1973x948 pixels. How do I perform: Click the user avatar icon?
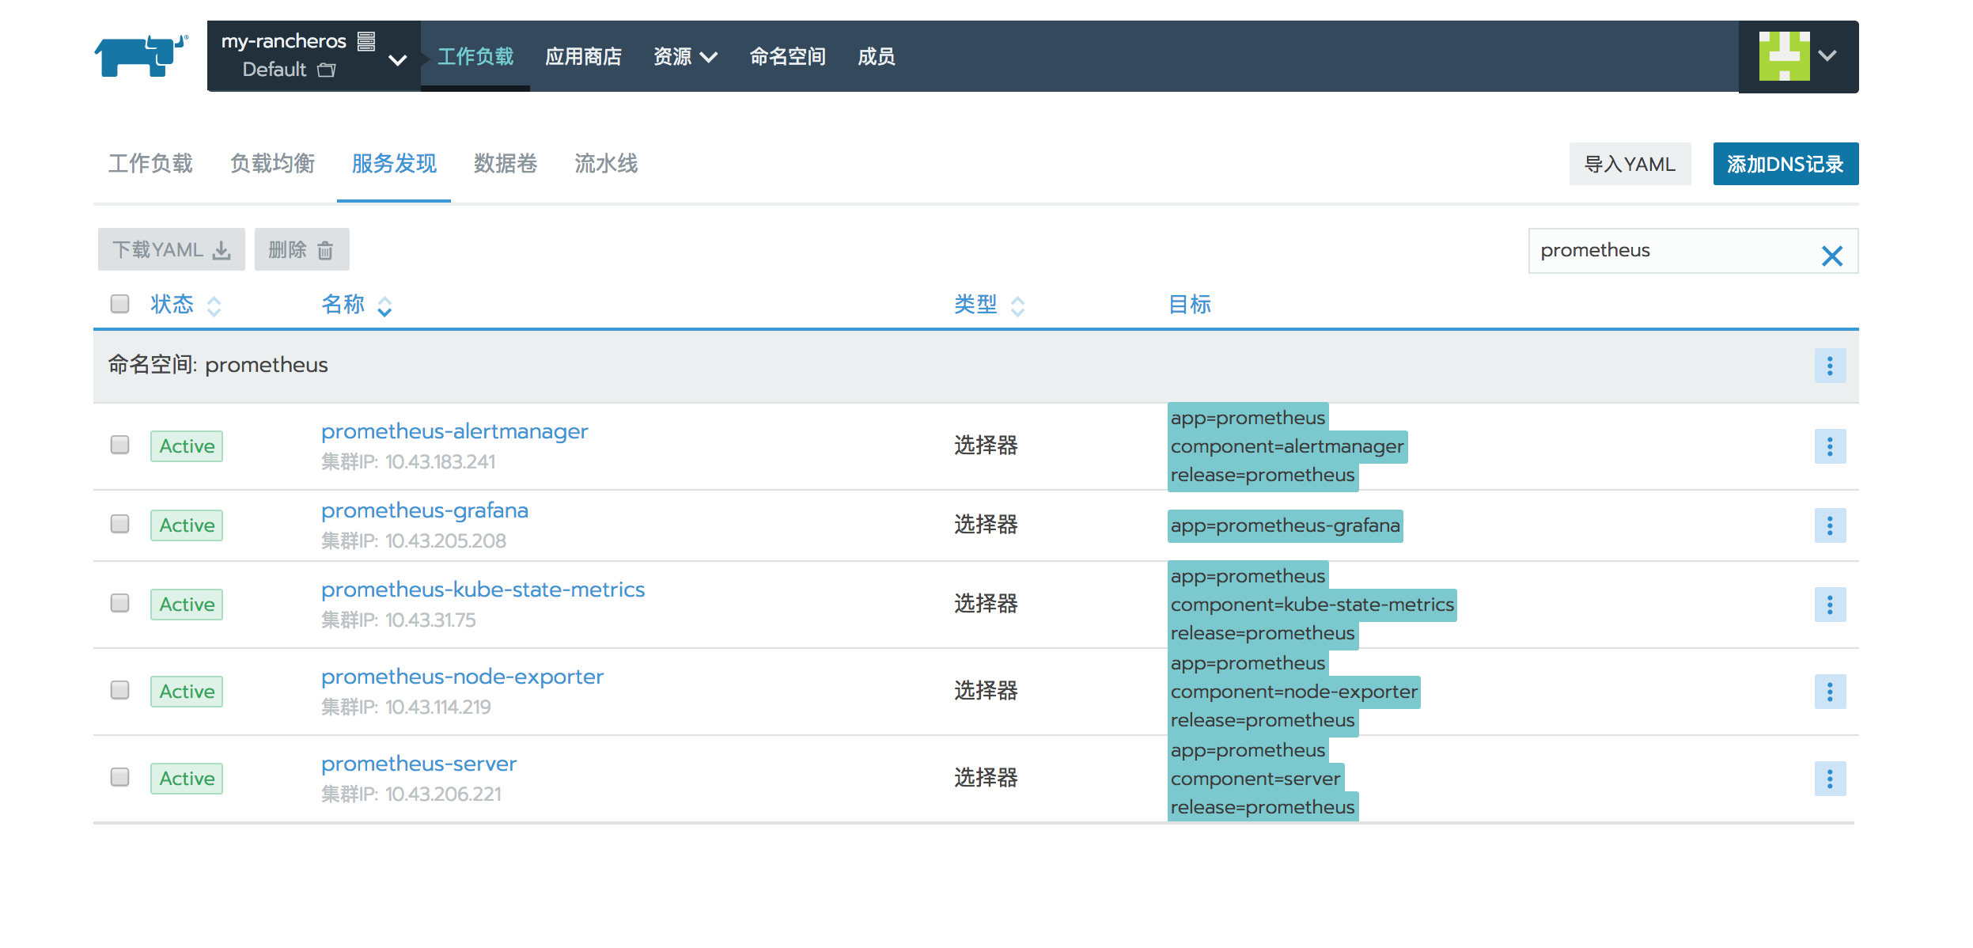coord(1784,56)
